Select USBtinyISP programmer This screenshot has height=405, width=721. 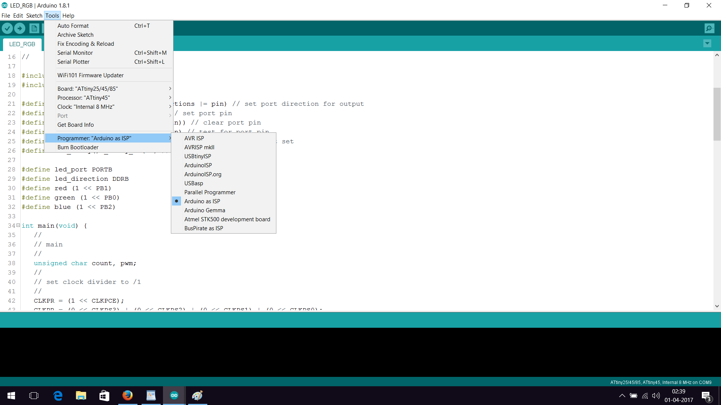[x=223, y=156]
